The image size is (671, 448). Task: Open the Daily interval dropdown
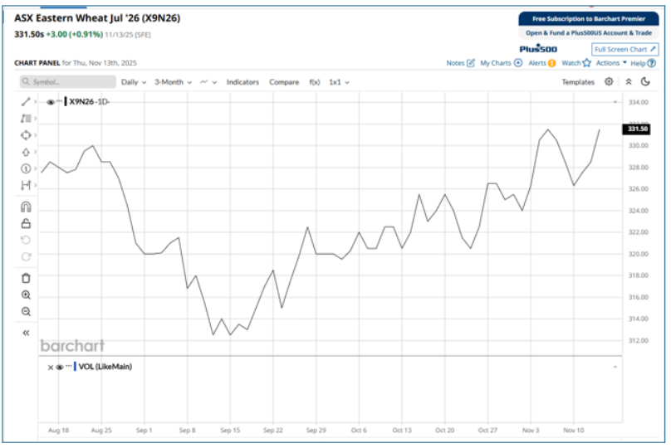[134, 82]
